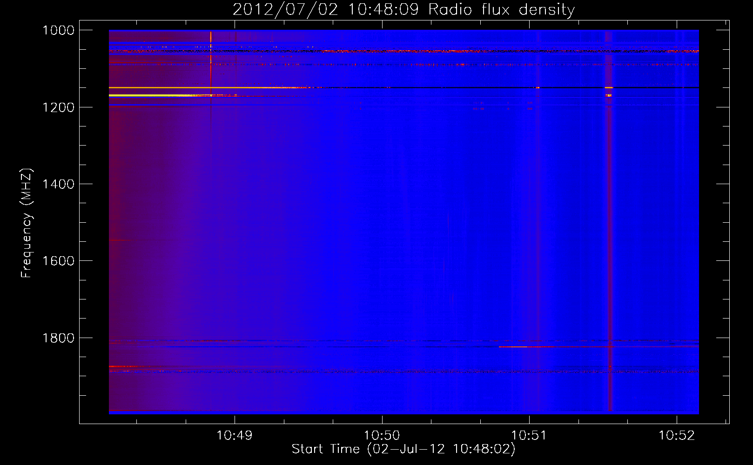Click the 1200 frequency tick label
The height and width of the screenshot is (465, 753).
click(58, 107)
